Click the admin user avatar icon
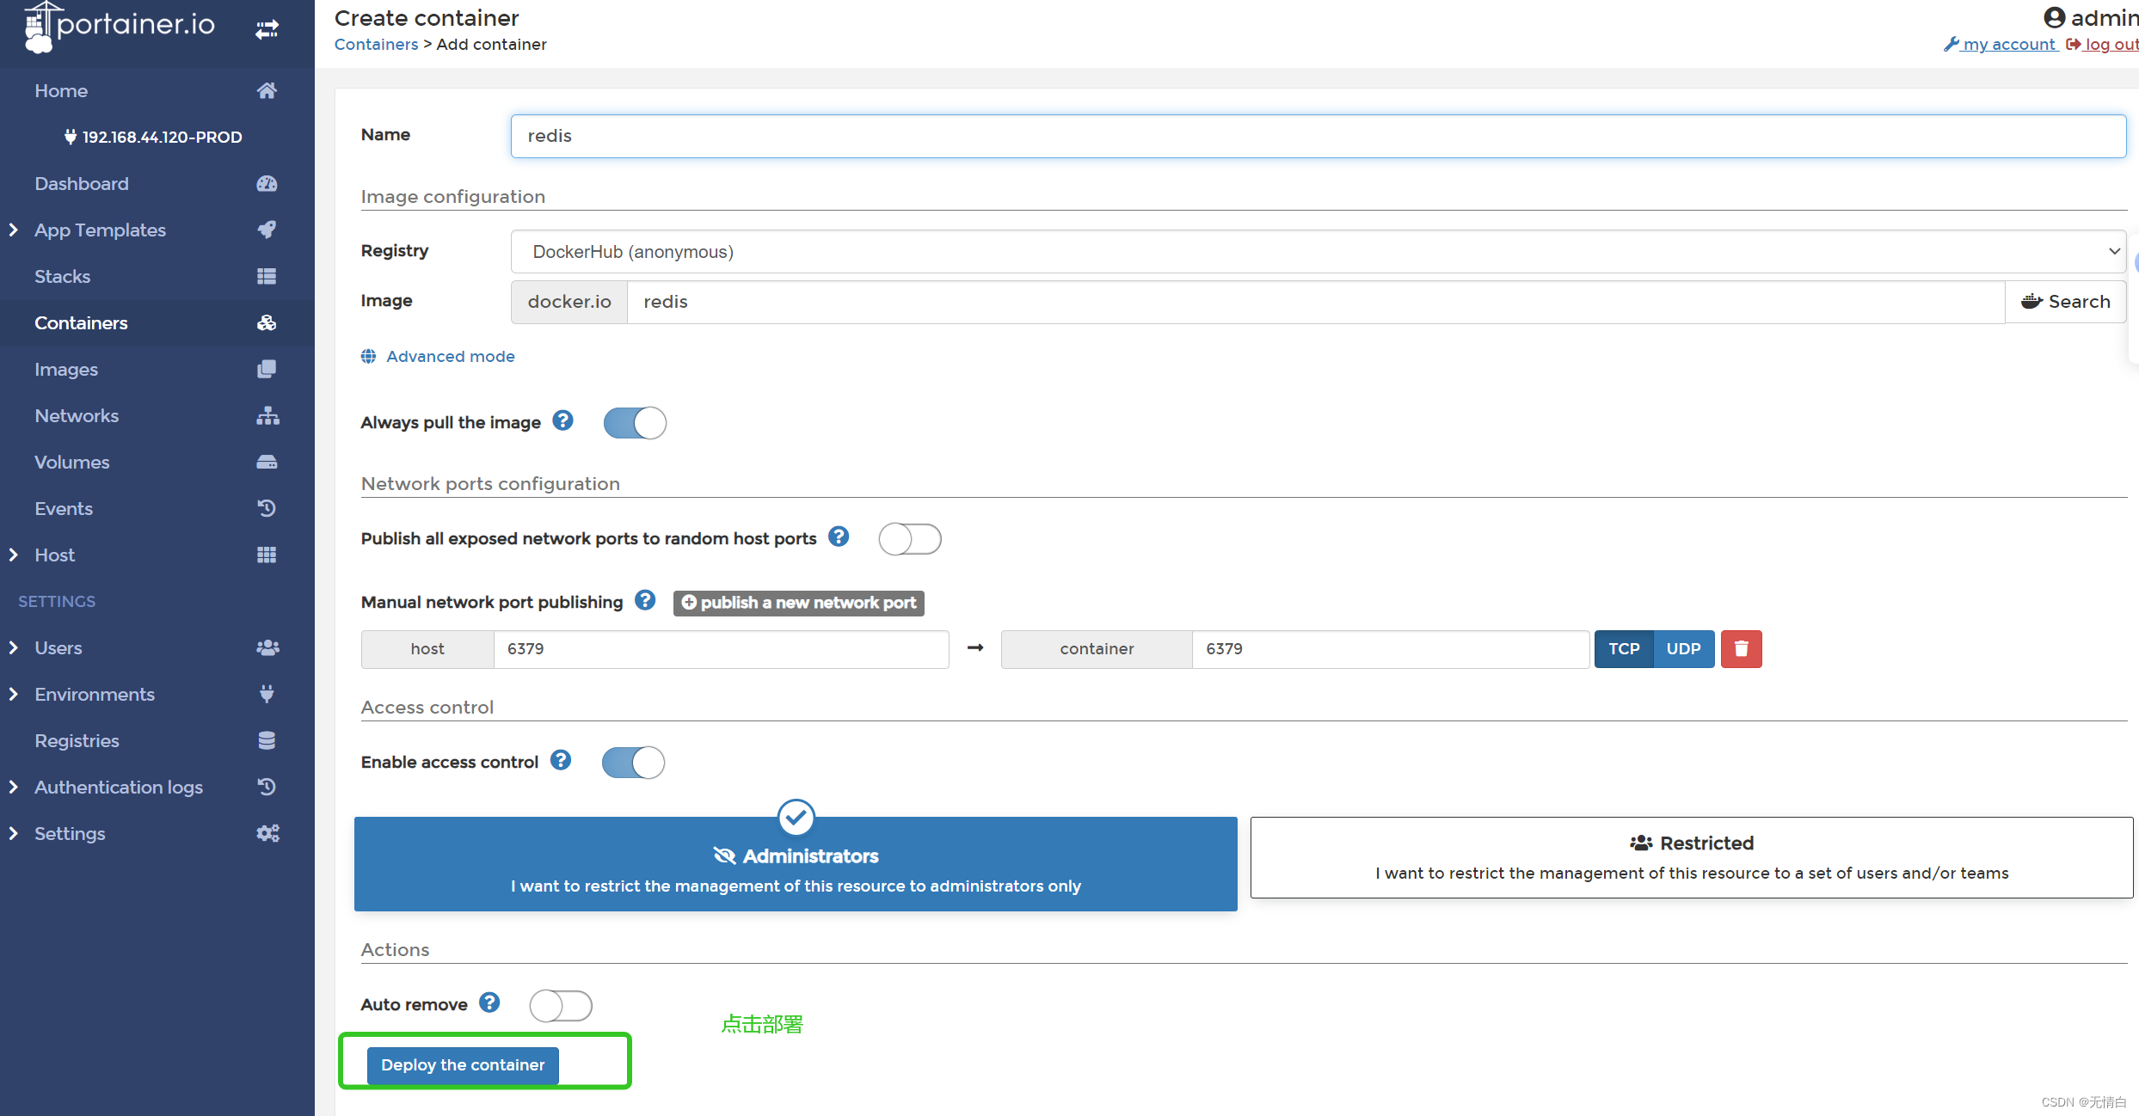Image resolution: width=2139 pixels, height=1116 pixels. click(2055, 17)
